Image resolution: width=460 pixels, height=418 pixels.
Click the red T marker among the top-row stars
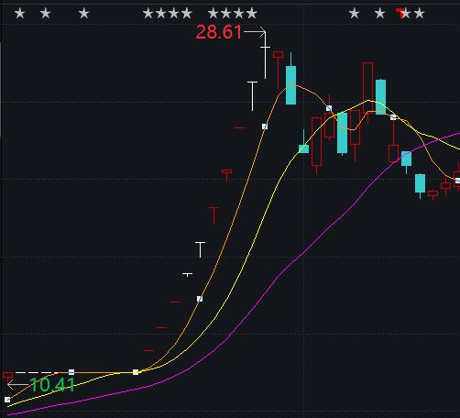click(400, 13)
